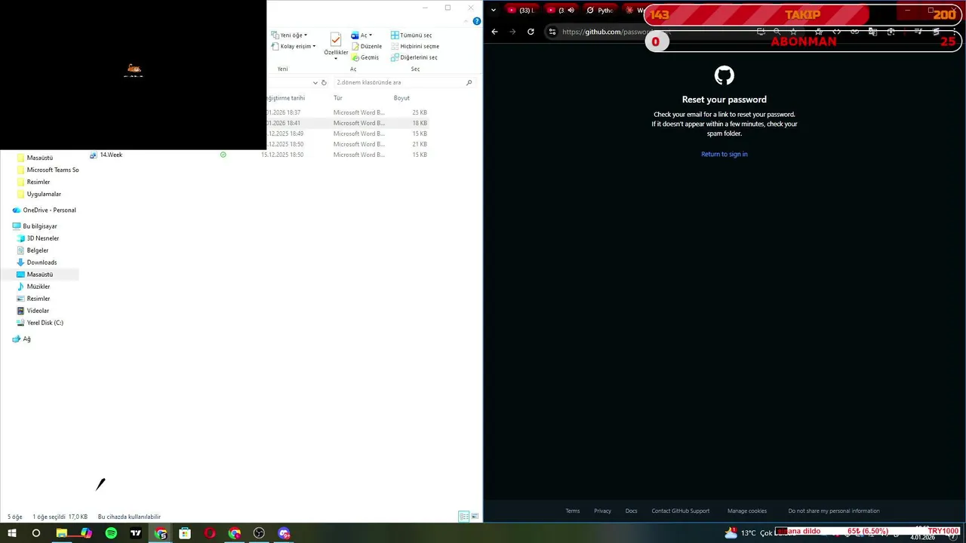The image size is (966, 543).
Task: Open Contact GitHub Support link
Action: pos(681,511)
